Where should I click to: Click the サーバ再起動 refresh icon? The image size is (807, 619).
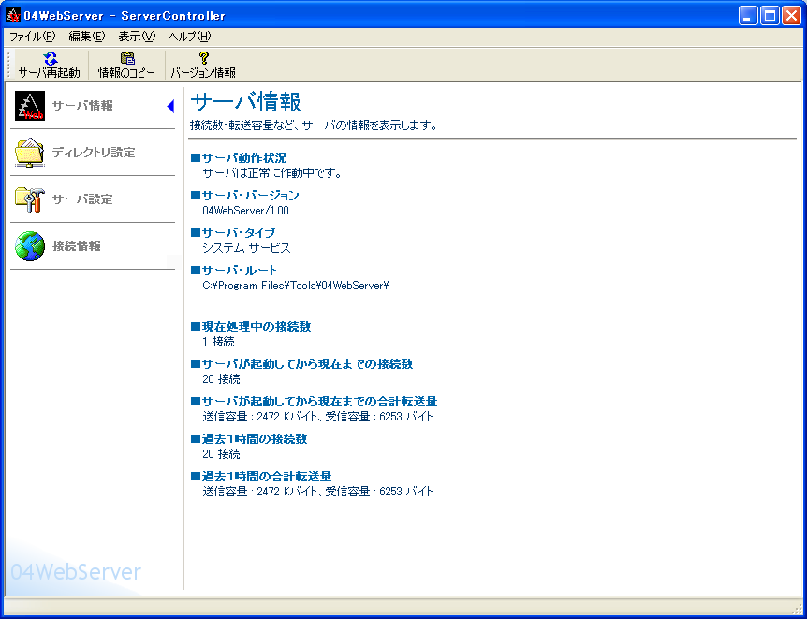pos(50,58)
